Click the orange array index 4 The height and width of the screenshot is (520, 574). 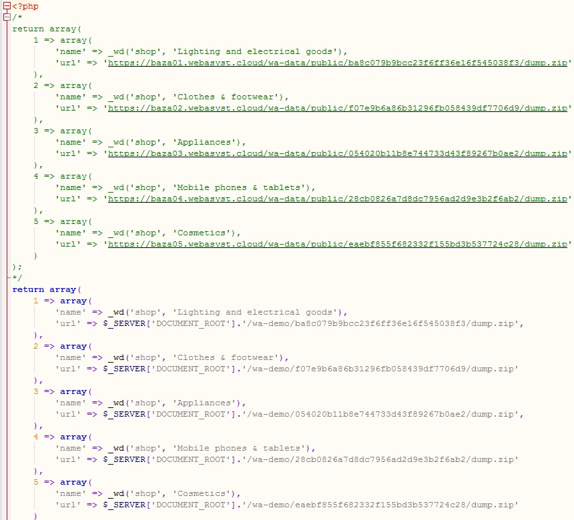point(36,437)
